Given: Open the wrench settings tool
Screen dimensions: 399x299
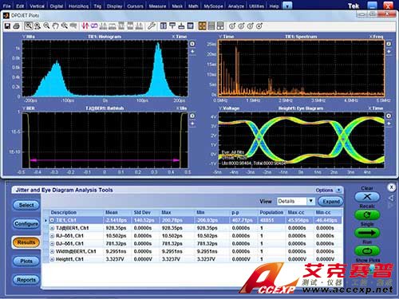Looking at the screenshot, I should point(152,26).
